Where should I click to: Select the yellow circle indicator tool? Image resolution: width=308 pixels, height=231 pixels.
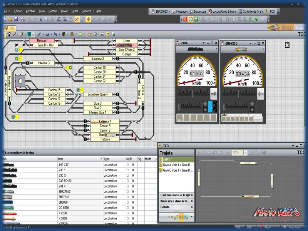pyautogui.click(x=80, y=34)
